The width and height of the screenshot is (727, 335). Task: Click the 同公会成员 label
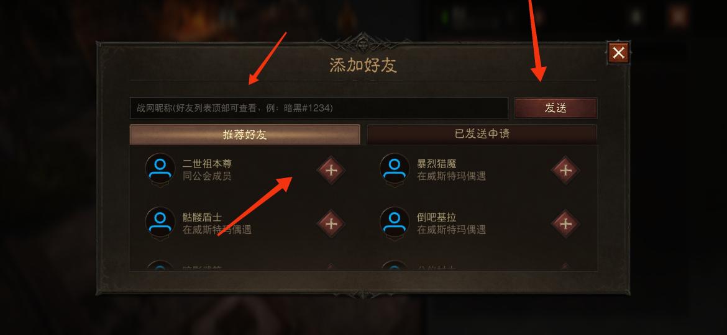[x=207, y=176]
